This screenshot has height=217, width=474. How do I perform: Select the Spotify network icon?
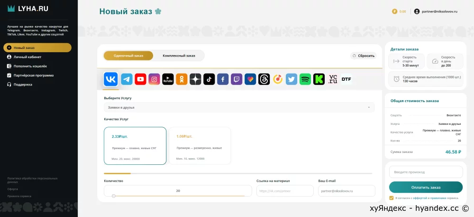coord(305,79)
